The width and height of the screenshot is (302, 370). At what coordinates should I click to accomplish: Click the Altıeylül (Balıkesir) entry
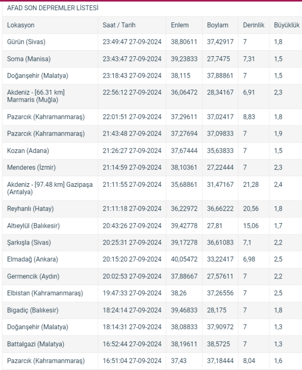(152, 226)
